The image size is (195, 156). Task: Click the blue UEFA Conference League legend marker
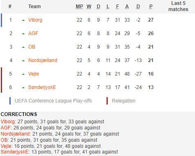[10, 101]
